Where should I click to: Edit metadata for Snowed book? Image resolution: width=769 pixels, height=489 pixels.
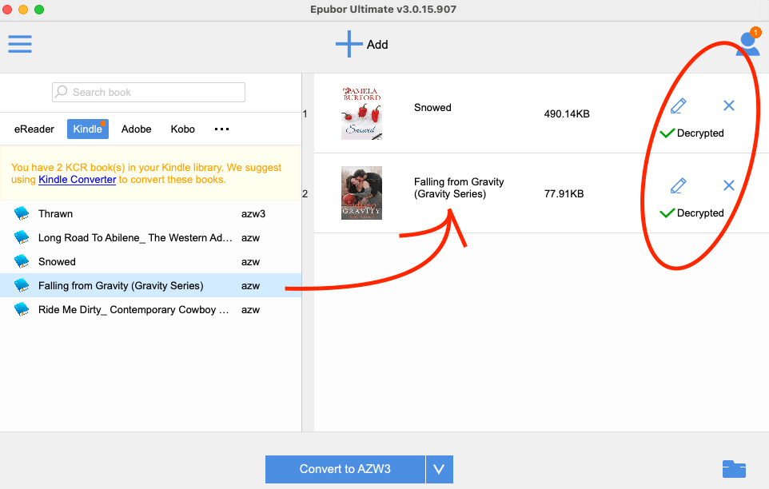click(x=678, y=105)
